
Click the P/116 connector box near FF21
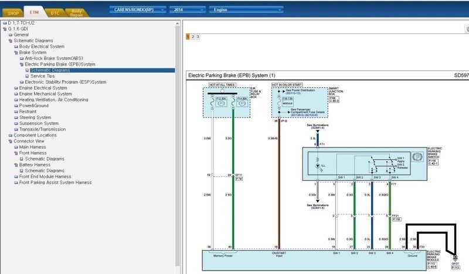coord(396,220)
